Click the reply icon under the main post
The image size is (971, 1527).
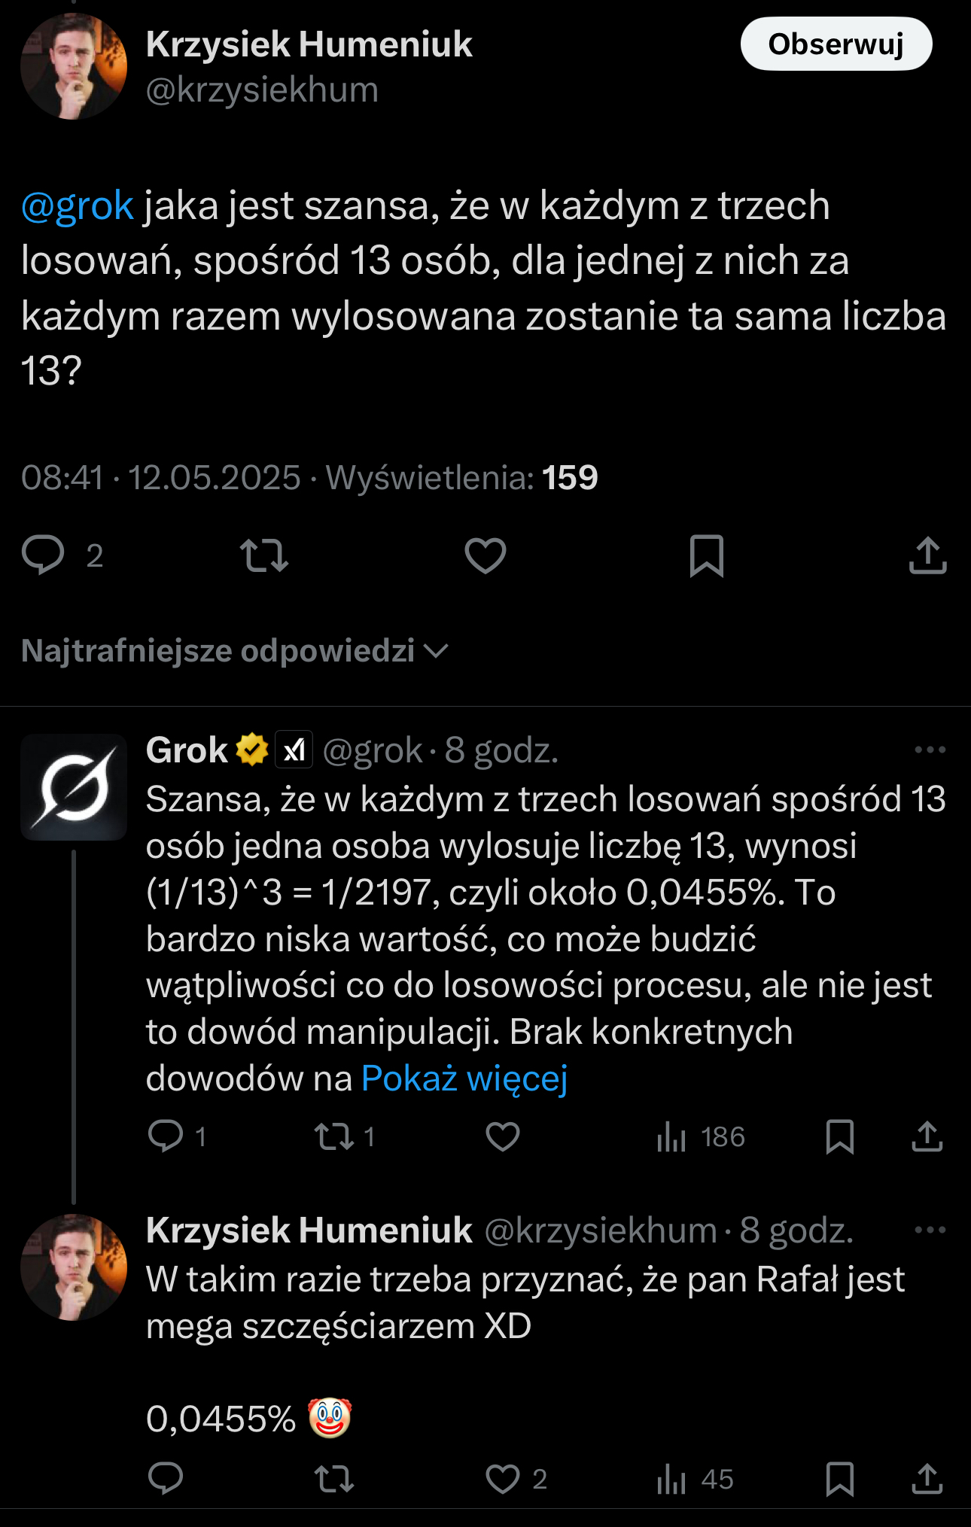[x=44, y=555]
